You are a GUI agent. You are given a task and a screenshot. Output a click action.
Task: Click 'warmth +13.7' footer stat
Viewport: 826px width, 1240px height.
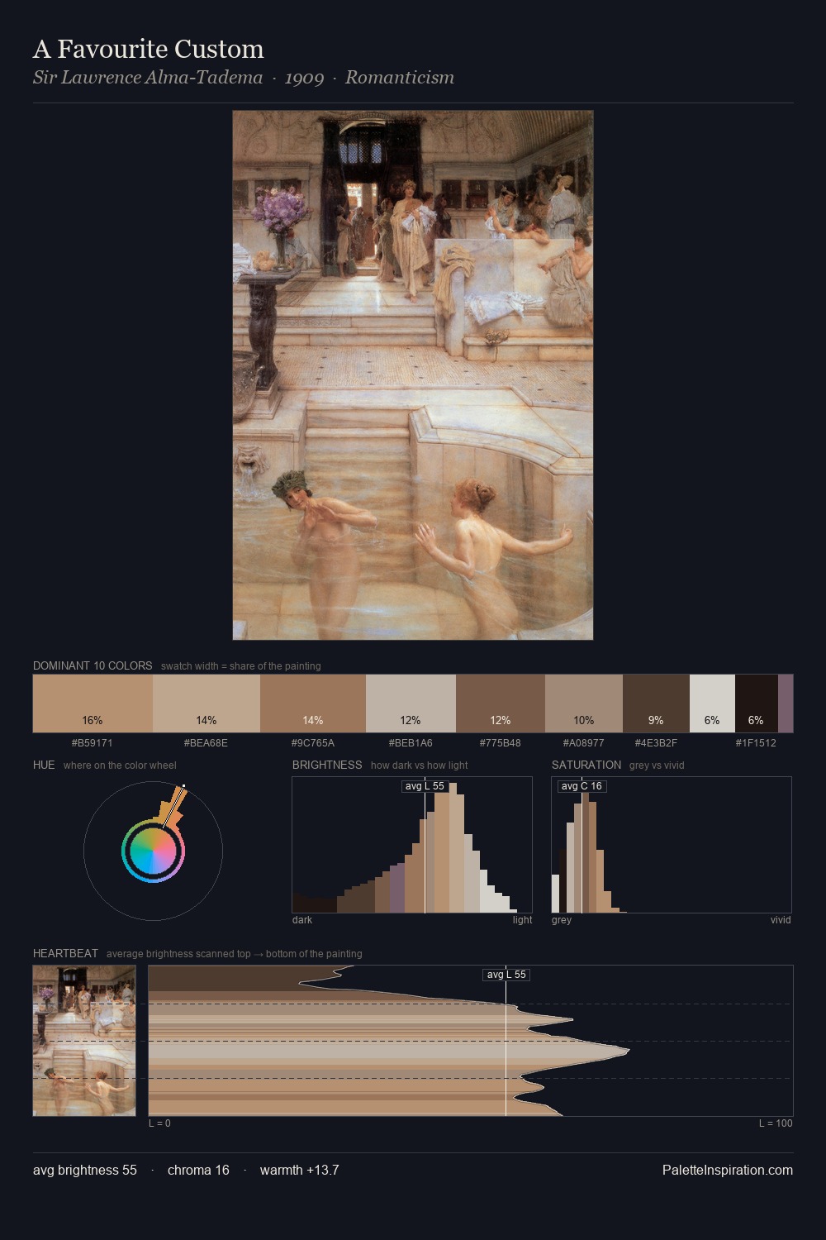[x=300, y=1170]
